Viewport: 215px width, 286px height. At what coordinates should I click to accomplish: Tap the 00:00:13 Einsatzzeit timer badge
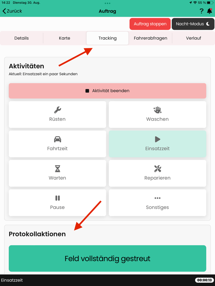pos(204,280)
